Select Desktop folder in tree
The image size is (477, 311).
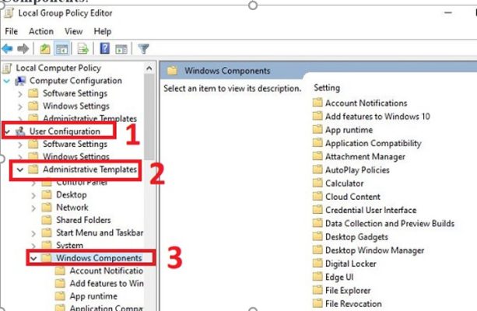point(72,194)
